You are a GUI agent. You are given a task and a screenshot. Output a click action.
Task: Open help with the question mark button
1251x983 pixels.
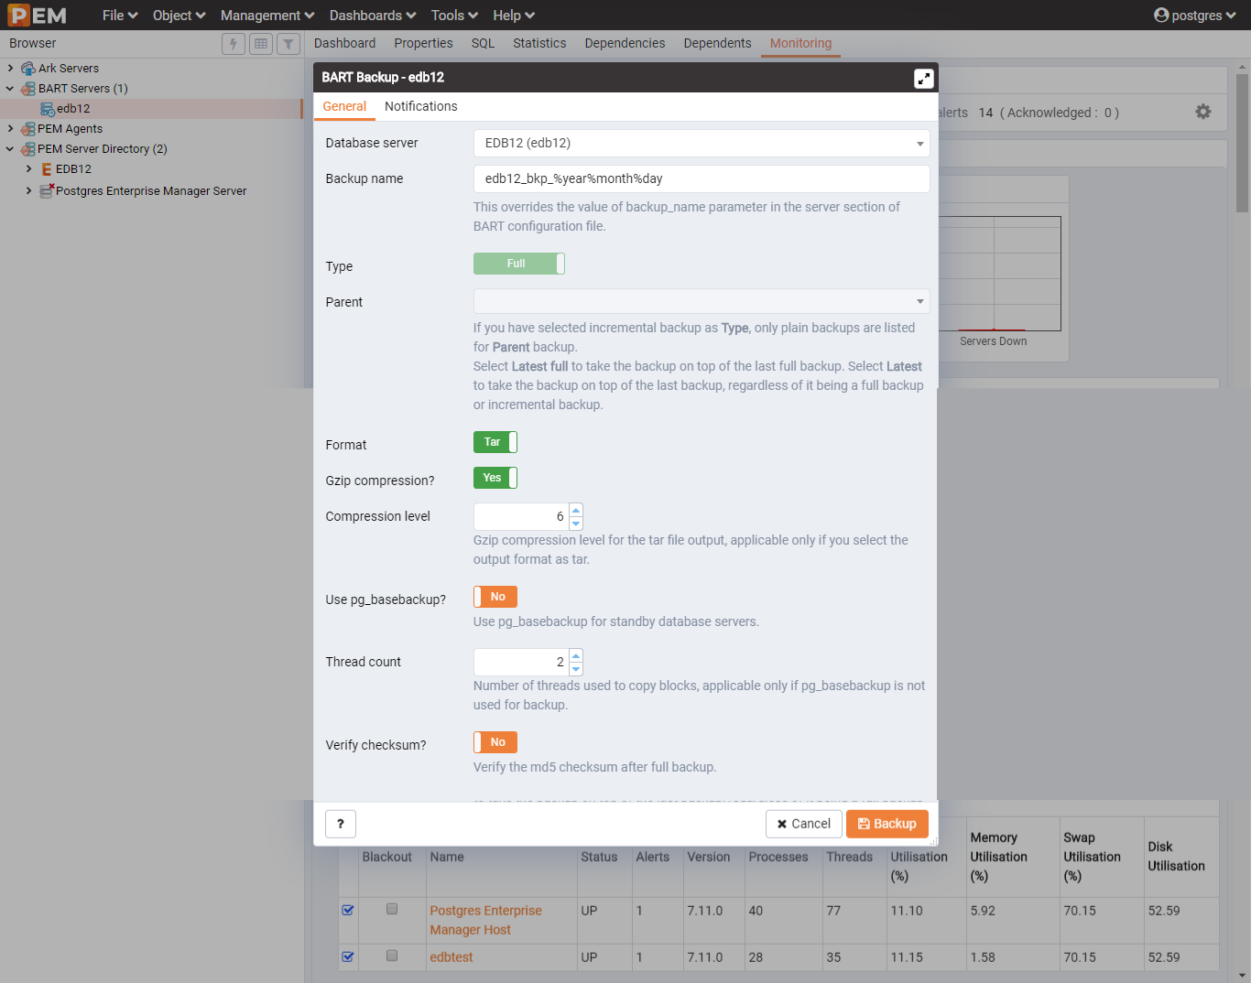pyautogui.click(x=341, y=824)
